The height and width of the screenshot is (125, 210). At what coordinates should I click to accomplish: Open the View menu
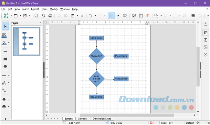[17, 9]
